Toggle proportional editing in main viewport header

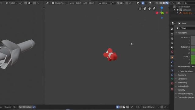point(127,3)
